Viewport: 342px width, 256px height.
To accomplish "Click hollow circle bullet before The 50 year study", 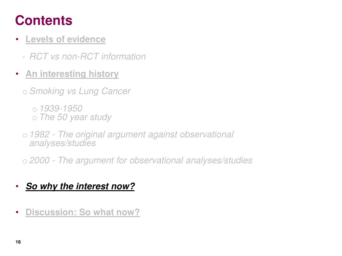I will click(35, 118).
